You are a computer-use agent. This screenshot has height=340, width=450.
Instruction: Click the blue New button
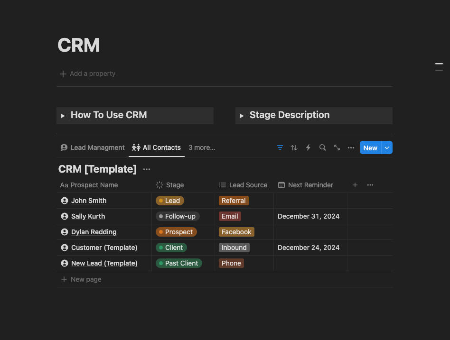point(370,147)
